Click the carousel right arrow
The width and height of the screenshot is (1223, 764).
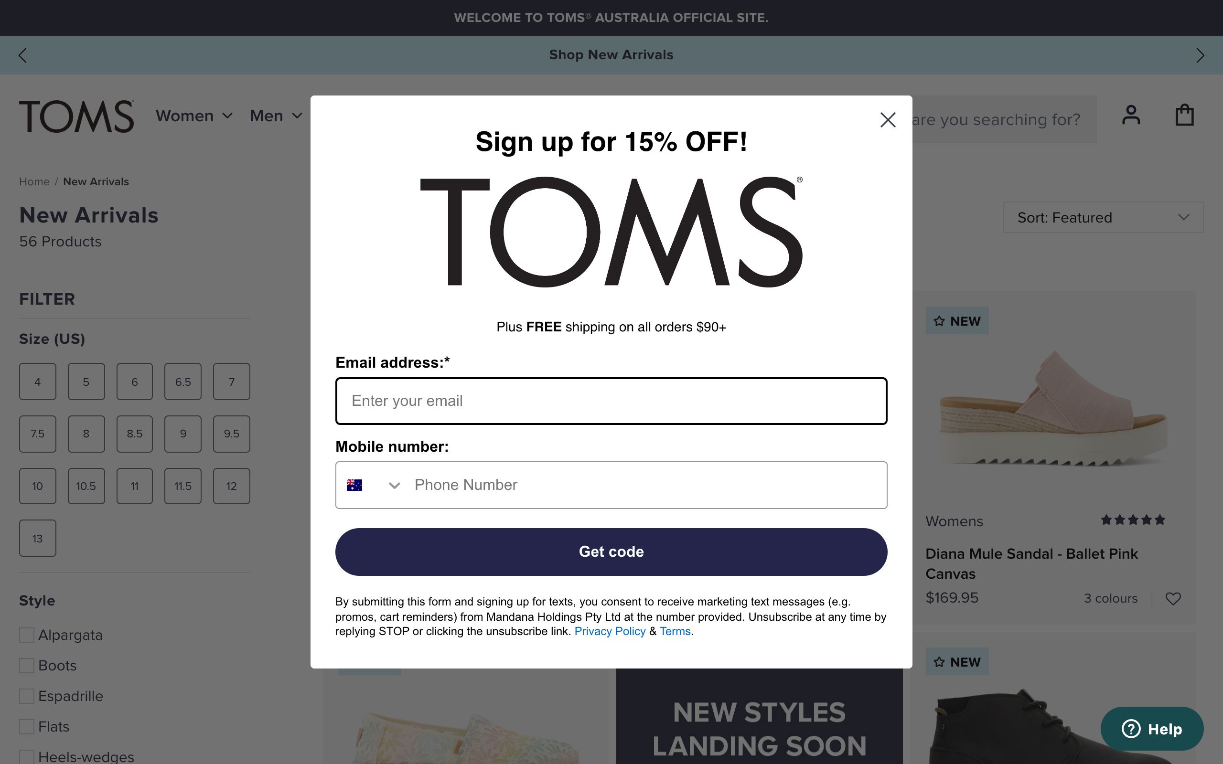pos(1200,55)
